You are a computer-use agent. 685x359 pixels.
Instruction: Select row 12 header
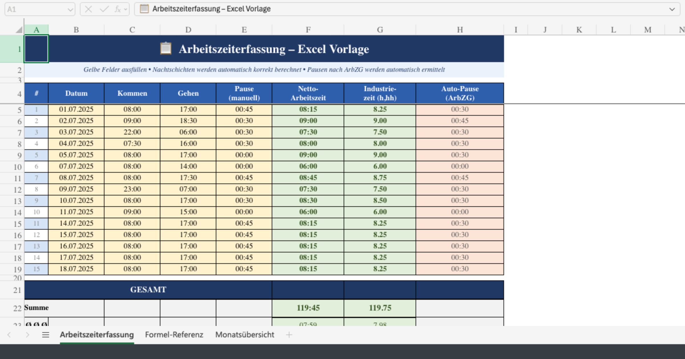(12, 189)
